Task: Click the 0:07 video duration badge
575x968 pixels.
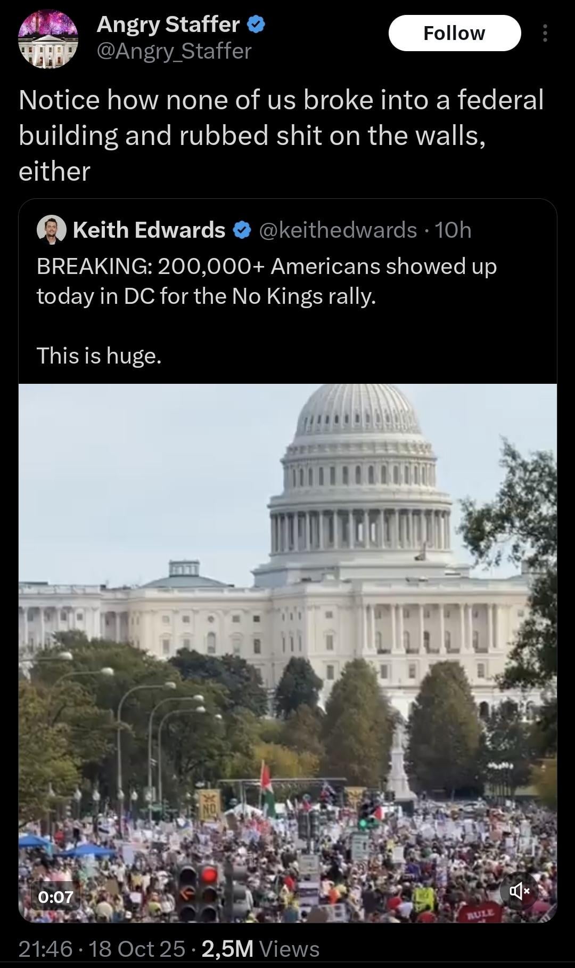Action: tap(55, 897)
